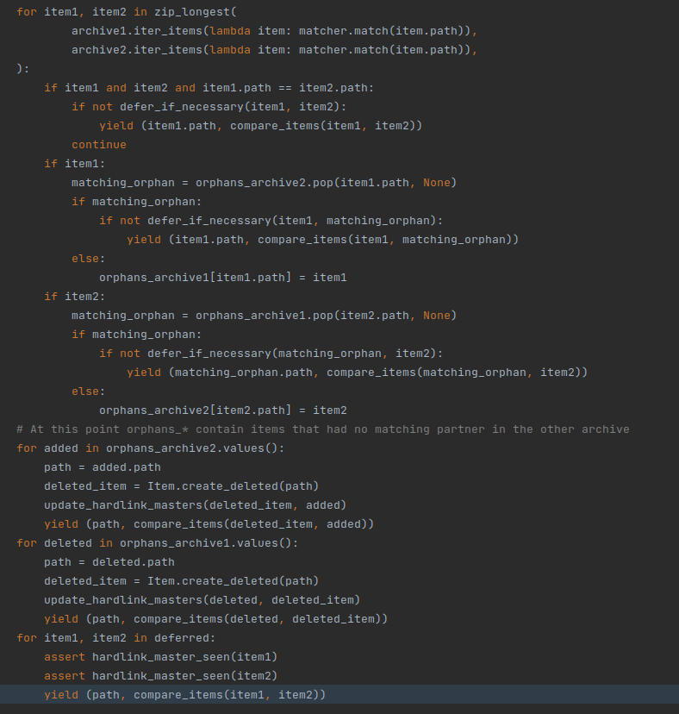Viewport: 679px width, 714px height.
Task: Click 'yield (path, compare_items(deleted_item, added))' line
Action: click(x=209, y=524)
